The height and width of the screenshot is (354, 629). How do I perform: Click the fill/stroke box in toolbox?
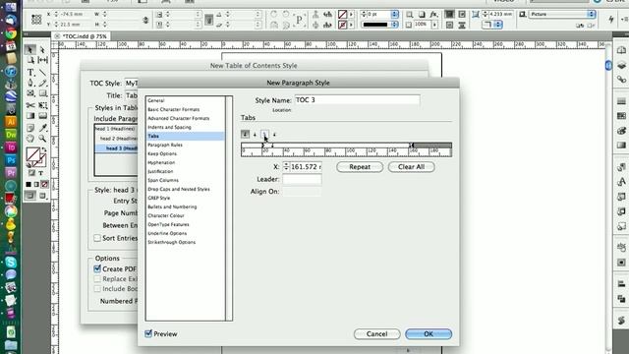[x=35, y=157]
